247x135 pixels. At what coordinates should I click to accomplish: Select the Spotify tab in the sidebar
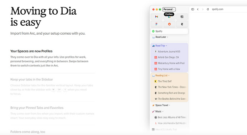pyautogui.click(x=169, y=31)
